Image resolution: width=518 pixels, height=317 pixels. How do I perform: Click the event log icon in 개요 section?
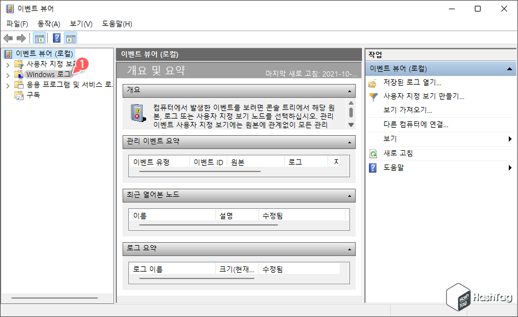(138, 113)
